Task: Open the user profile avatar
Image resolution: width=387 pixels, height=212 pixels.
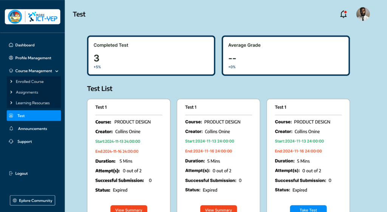Action: pyautogui.click(x=363, y=14)
